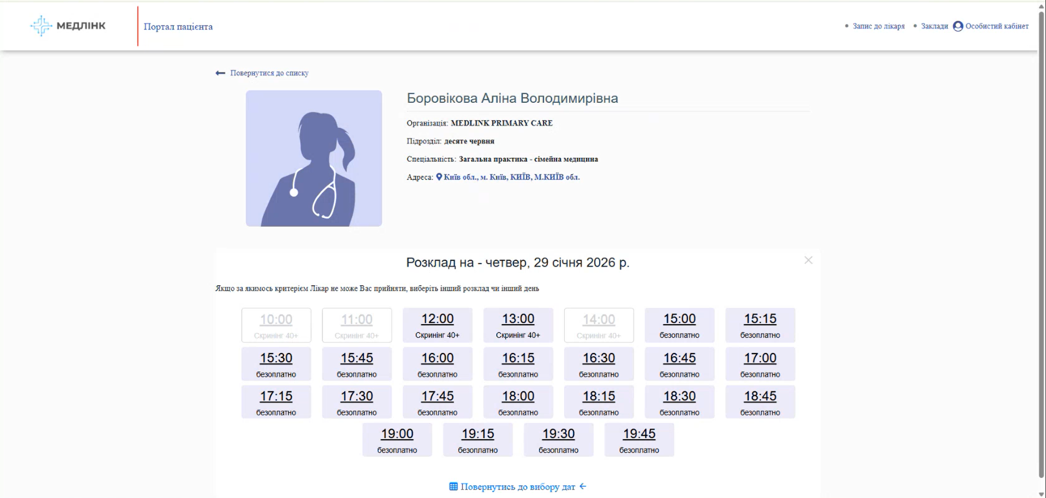Click the back arrow icon near the list link
1046x498 pixels.
click(220, 73)
